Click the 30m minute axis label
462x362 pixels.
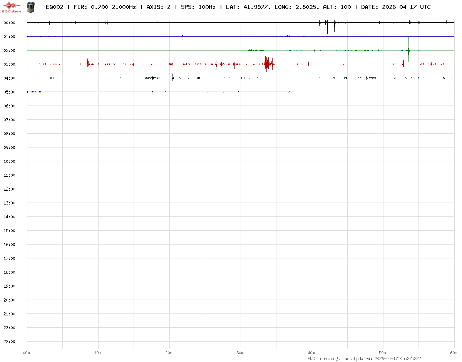click(x=240, y=353)
